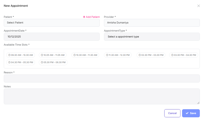This screenshot has height=120, width=202.
Task: Click the Save button
Action: 191,113
